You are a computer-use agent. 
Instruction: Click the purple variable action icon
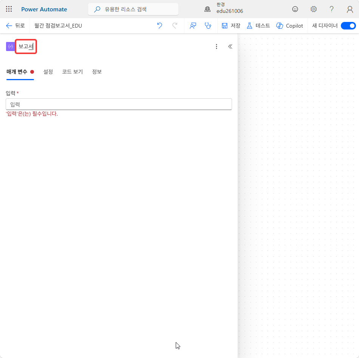[10, 46]
